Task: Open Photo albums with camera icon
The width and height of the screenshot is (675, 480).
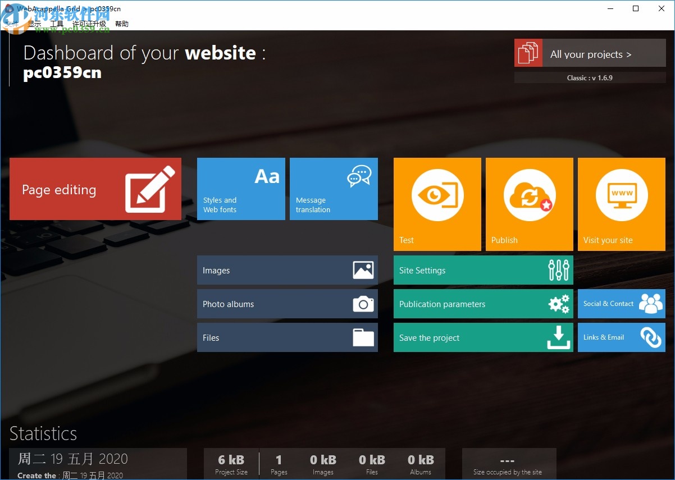Action: coord(288,304)
